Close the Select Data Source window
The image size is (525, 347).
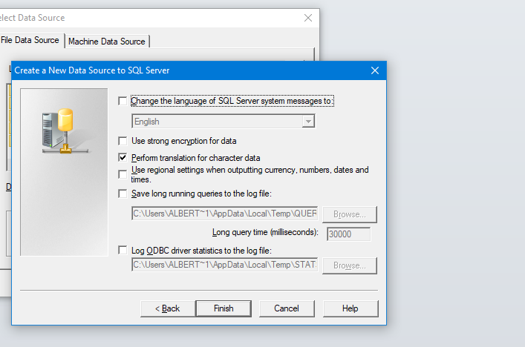coord(308,18)
